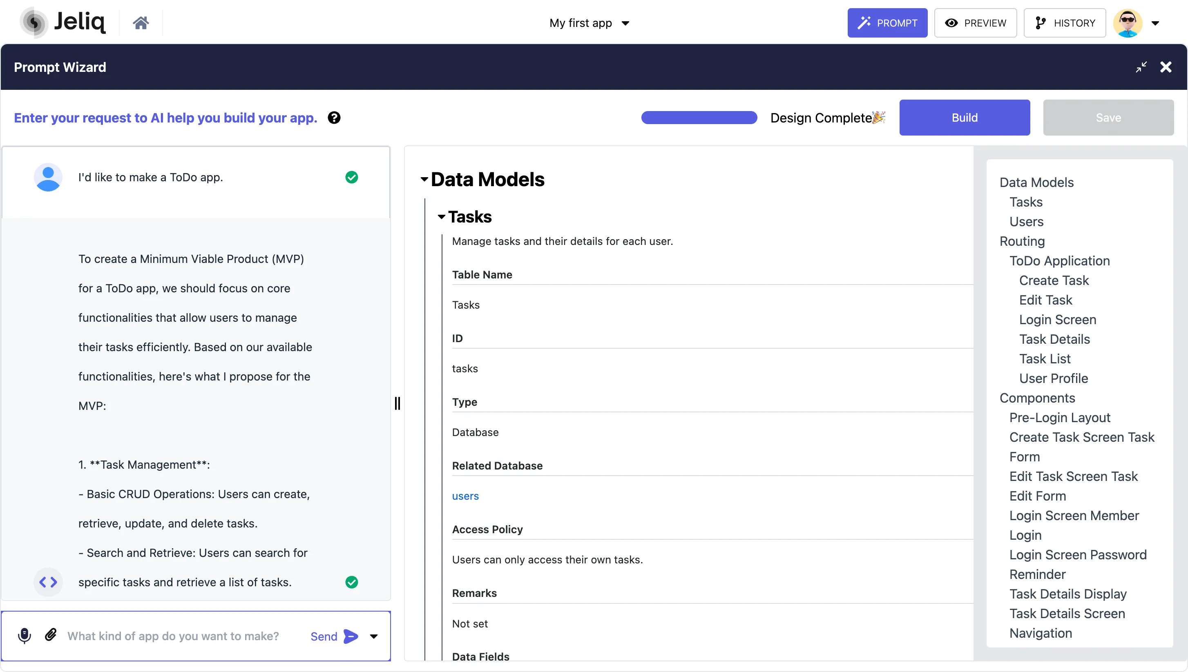Click the paperclip attachment icon
The height and width of the screenshot is (672, 1188).
tap(51, 635)
